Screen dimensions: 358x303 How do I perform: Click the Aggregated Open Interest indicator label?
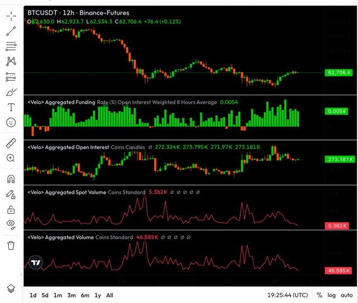coord(86,147)
